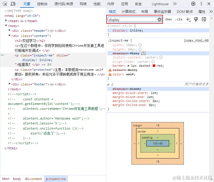
Task: Click ellipsis badge inside head element
Action: point(22,21)
